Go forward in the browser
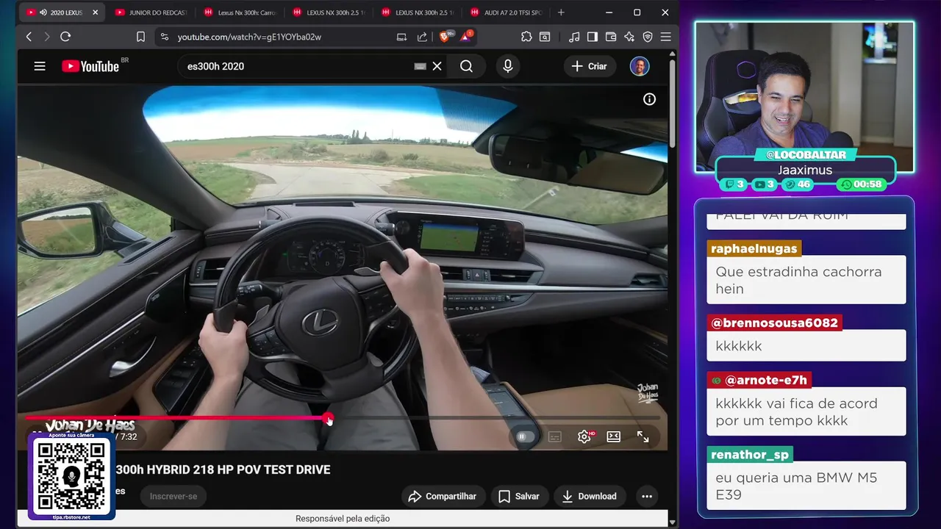941x529 pixels. click(x=47, y=37)
